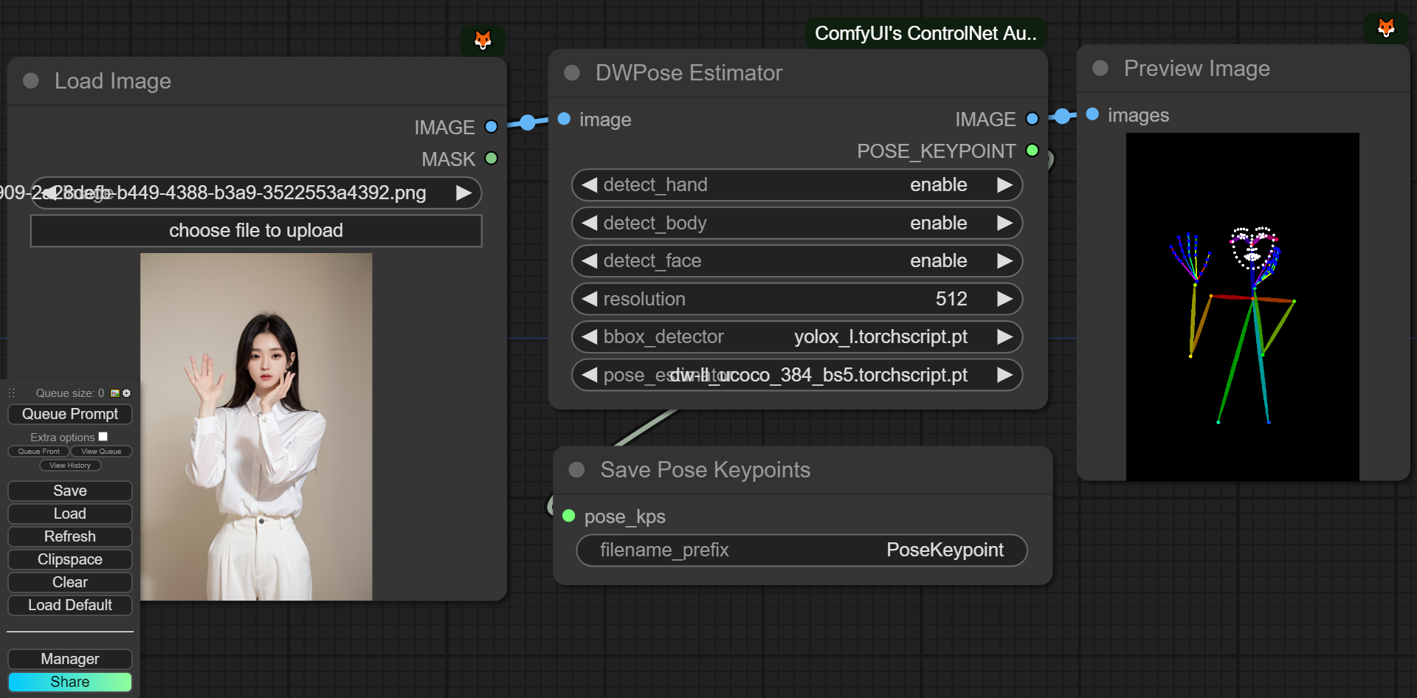Open ComfyUI settings via gear icon

(126, 393)
